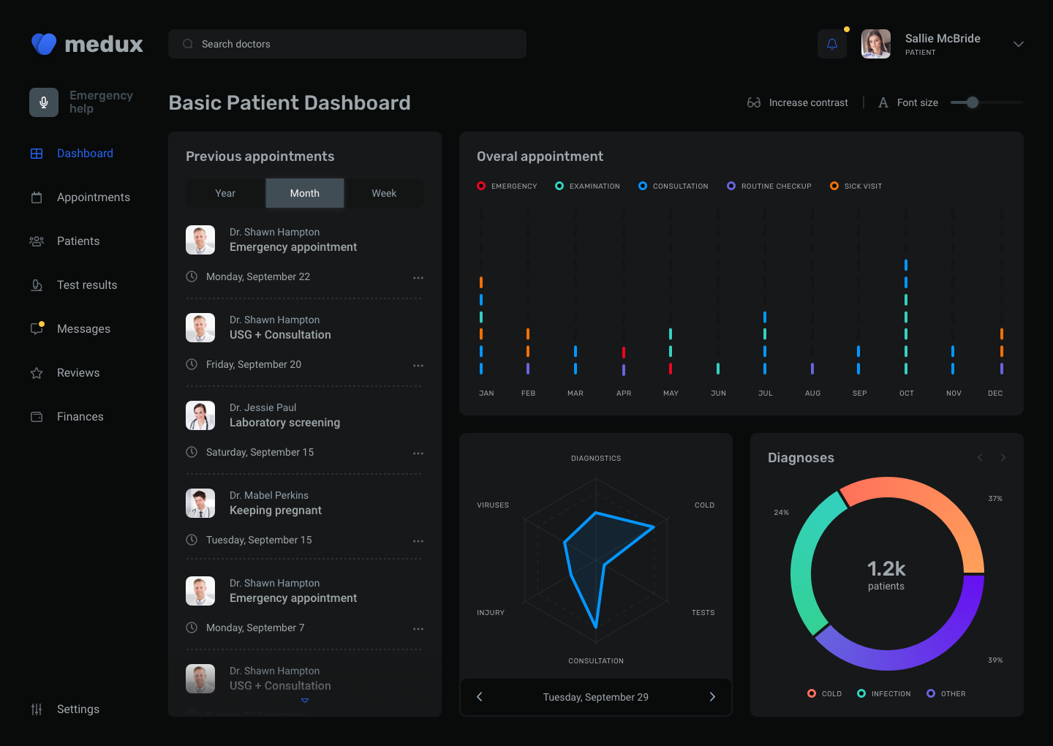Open notifications bell icon

coord(832,44)
